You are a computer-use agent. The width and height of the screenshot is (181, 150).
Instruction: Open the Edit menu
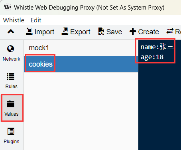tap(36, 20)
